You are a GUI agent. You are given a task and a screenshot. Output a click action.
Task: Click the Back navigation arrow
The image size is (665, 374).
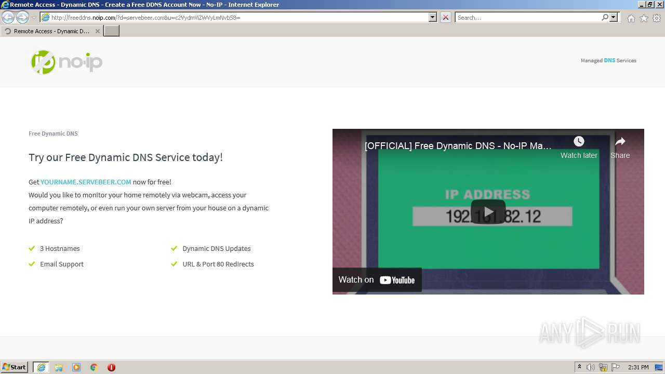coord(8,17)
